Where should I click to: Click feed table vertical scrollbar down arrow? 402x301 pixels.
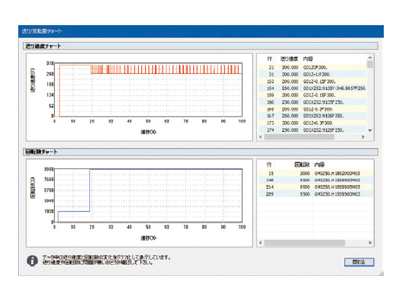370,130
